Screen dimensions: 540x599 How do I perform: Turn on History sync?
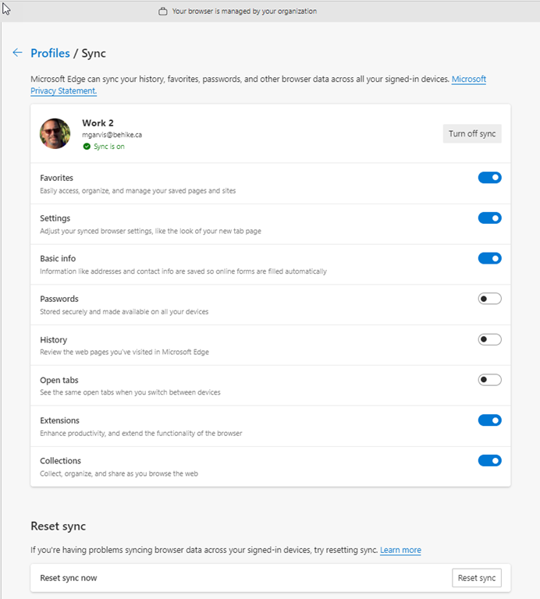click(x=489, y=339)
